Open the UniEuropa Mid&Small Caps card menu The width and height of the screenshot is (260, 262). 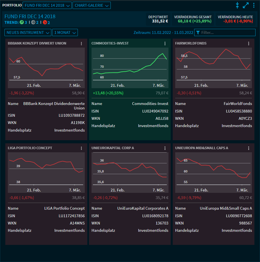click(249, 148)
